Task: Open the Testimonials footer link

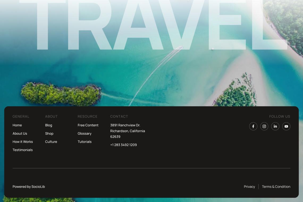Action: [x=23, y=150]
